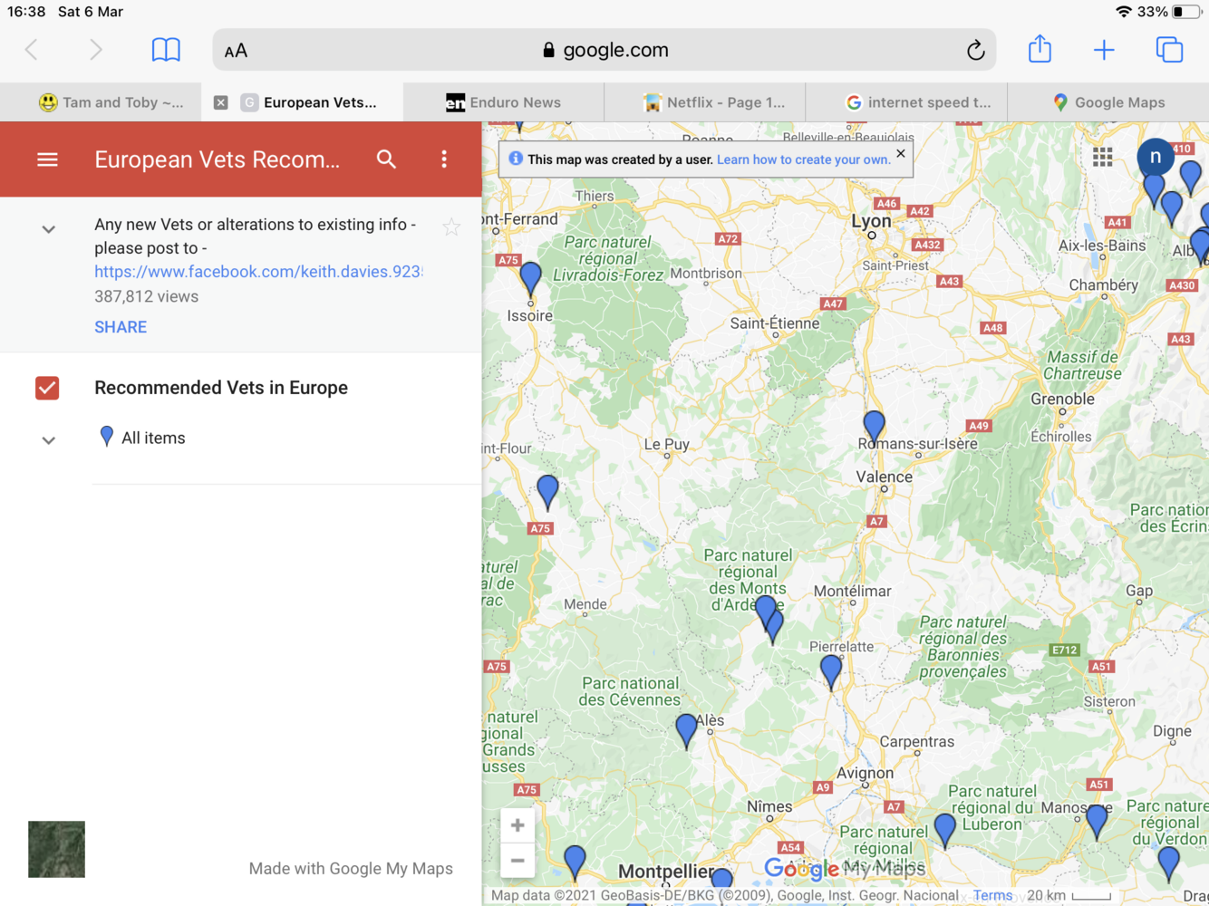
Task: Close the European Vets tab
Action: click(x=220, y=102)
